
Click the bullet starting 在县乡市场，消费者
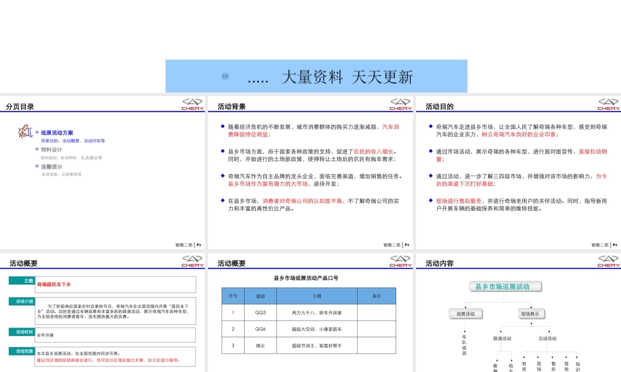(x=314, y=205)
